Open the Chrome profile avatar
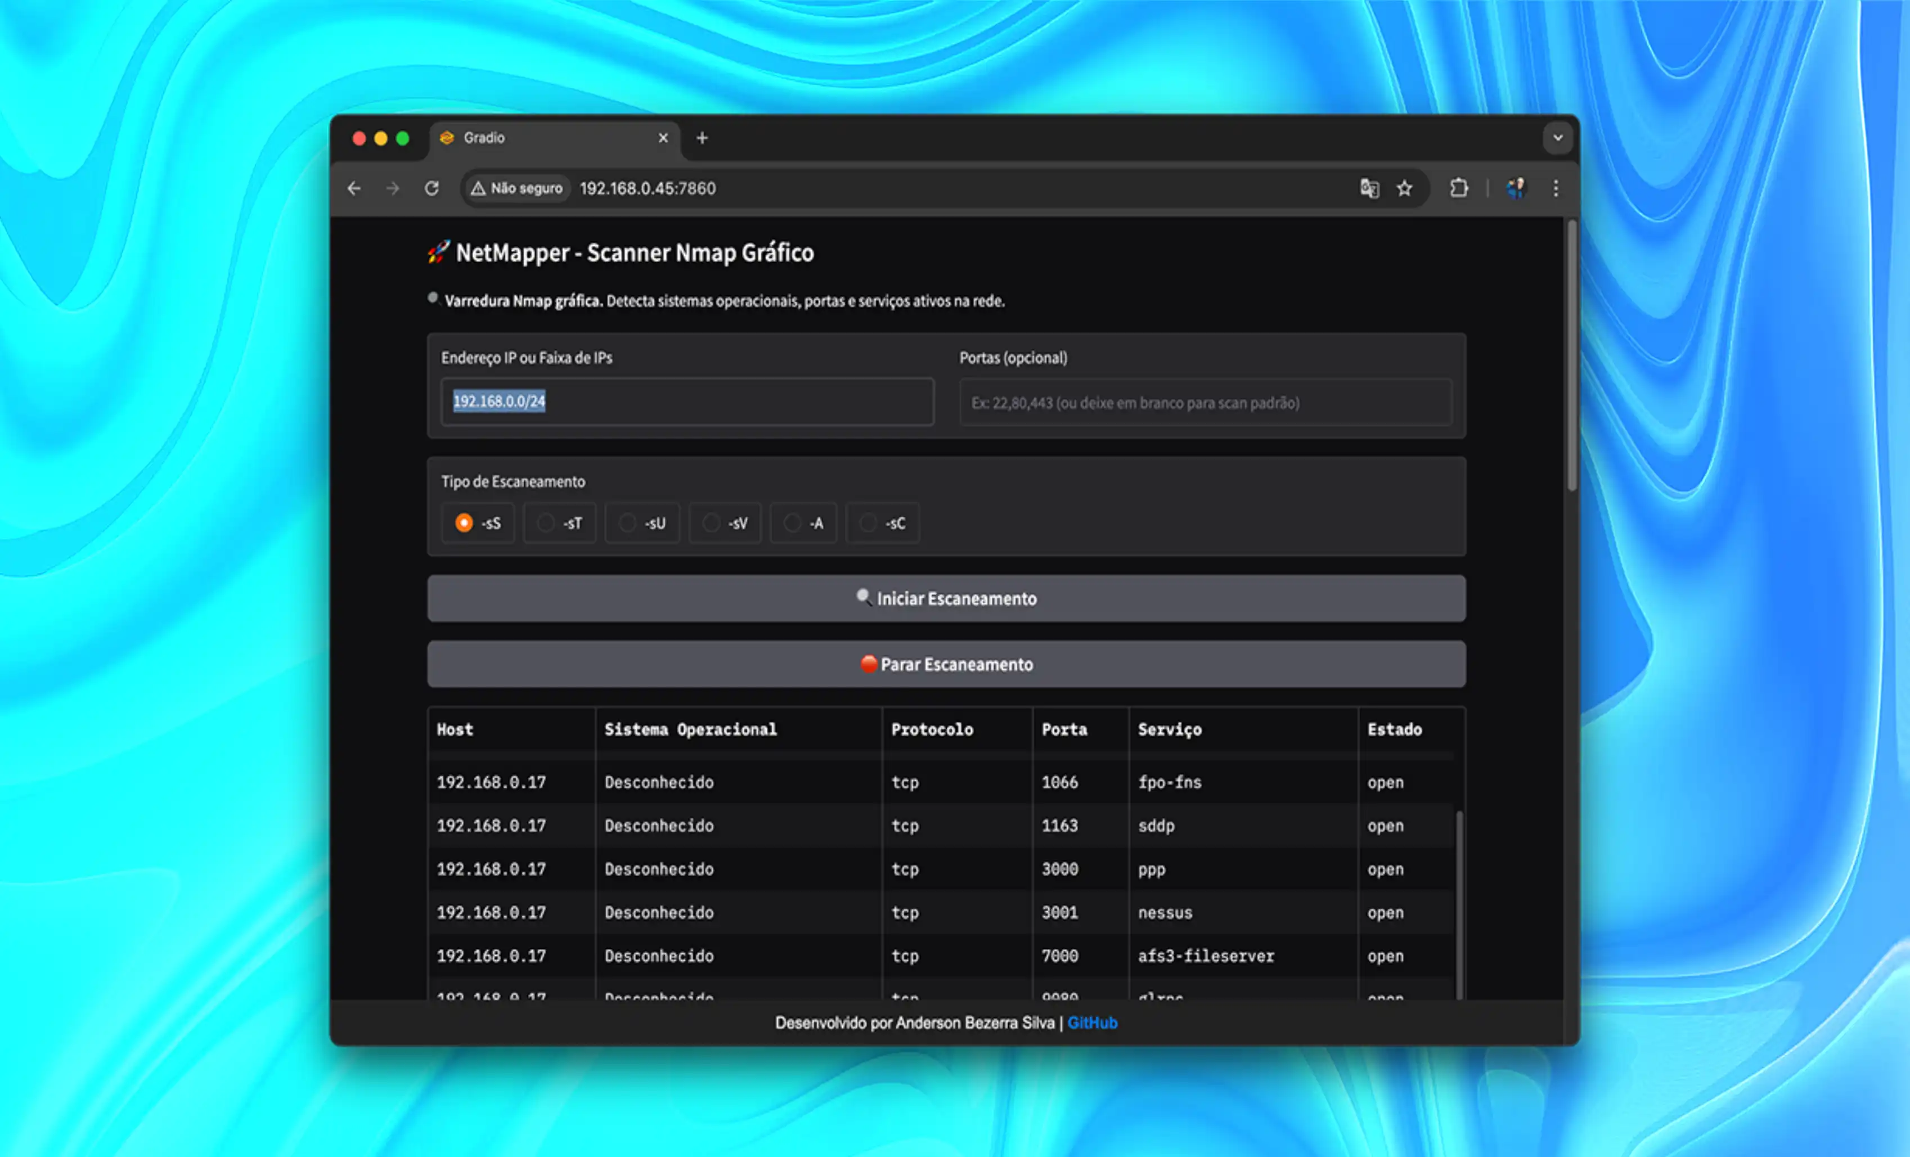1910x1157 pixels. coord(1516,188)
